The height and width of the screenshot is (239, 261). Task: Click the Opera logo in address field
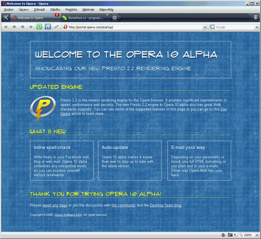pos(65,27)
